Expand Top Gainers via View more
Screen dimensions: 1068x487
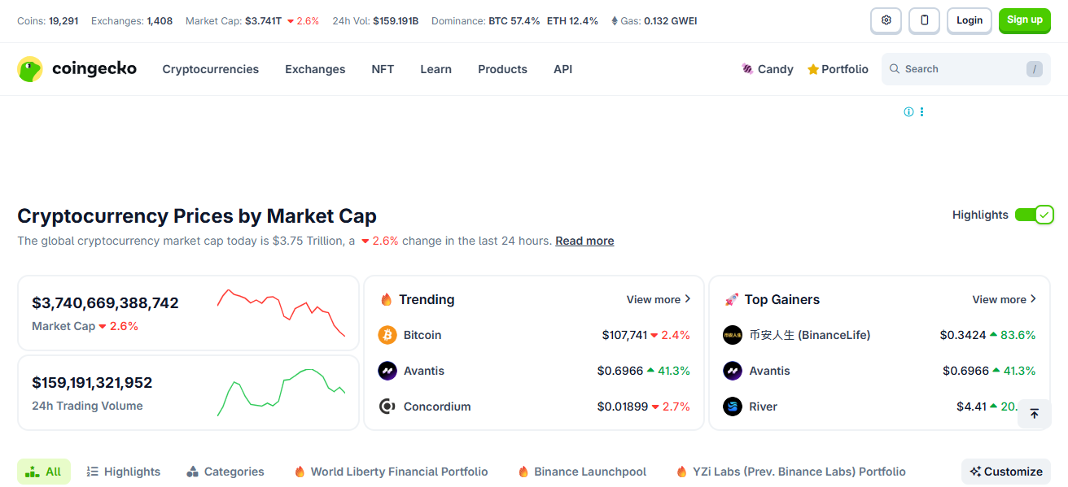point(1004,299)
